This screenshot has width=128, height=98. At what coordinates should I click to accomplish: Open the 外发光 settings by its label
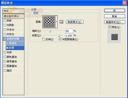point(10,30)
